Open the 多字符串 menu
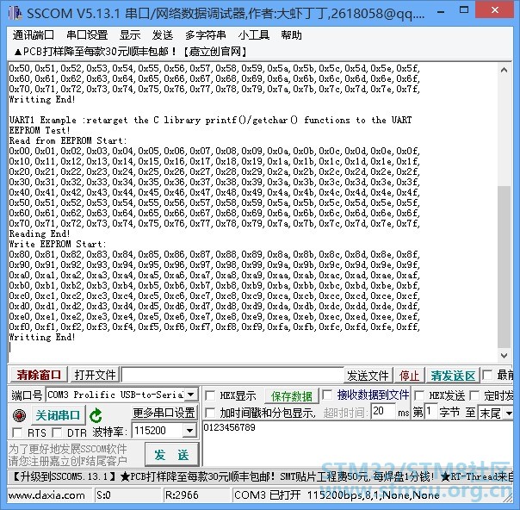This screenshot has height=510, width=520. [x=205, y=34]
